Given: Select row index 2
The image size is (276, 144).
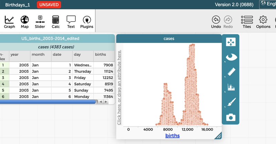Looking at the screenshot, I should click(x=3, y=71).
